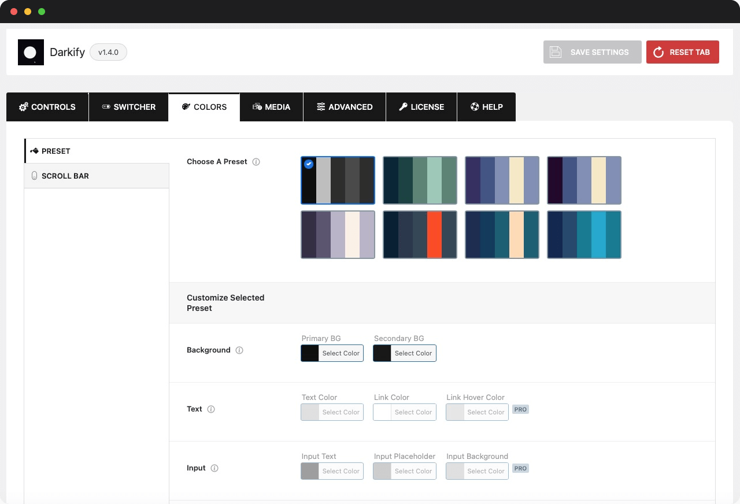Click the blue checkmark on the selected preset
This screenshot has width=740, height=504.
click(309, 164)
